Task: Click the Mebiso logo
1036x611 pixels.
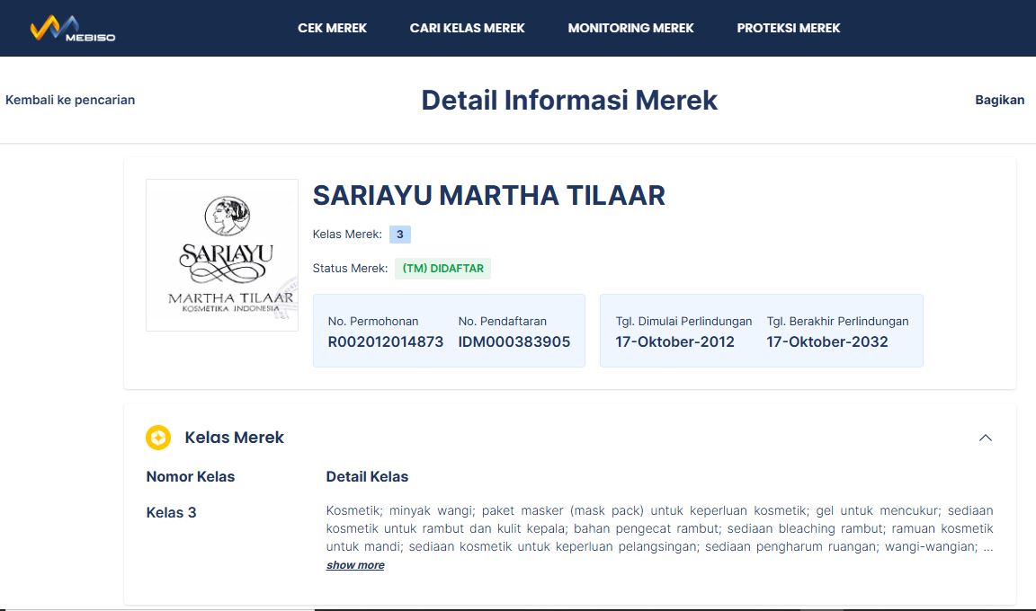Action: 73,29
